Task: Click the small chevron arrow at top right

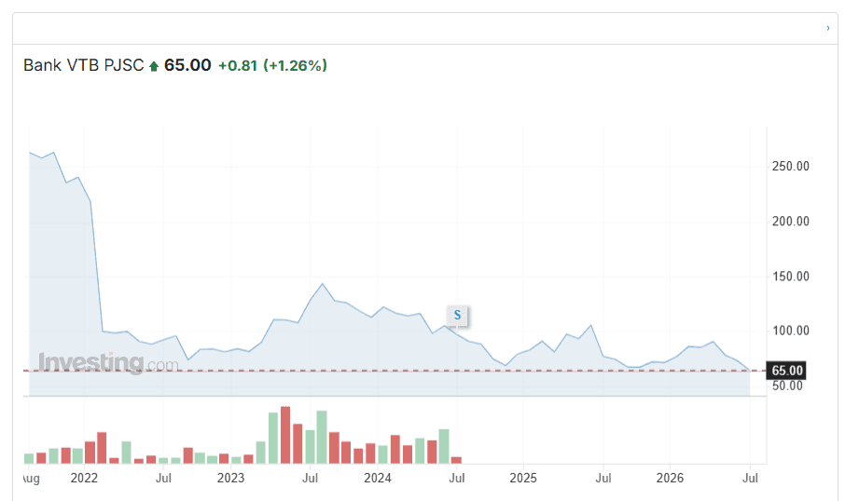Action: click(828, 28)
